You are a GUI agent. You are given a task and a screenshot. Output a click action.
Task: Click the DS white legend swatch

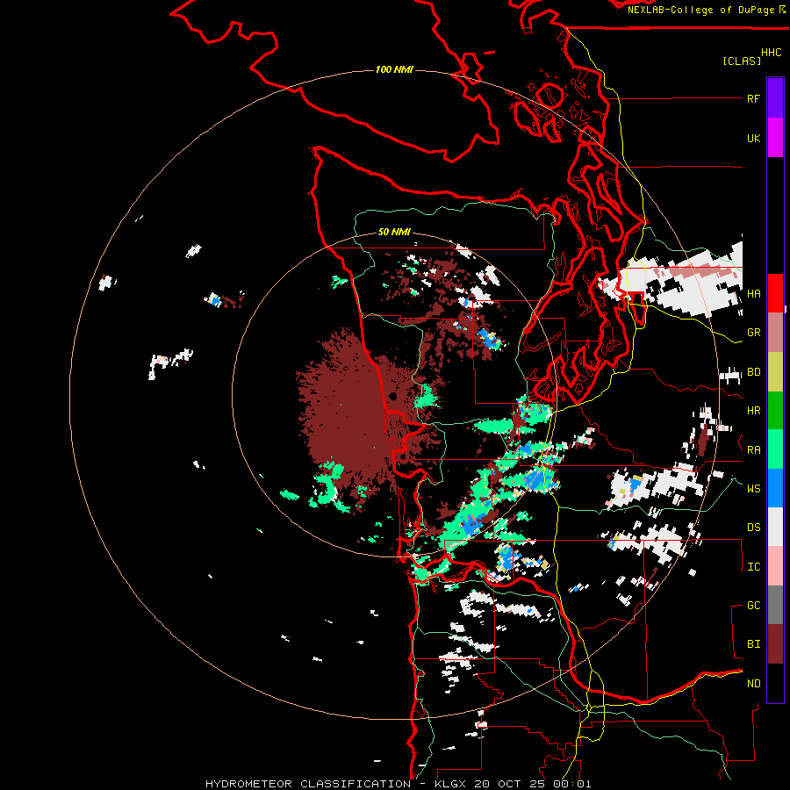(775, 527)
